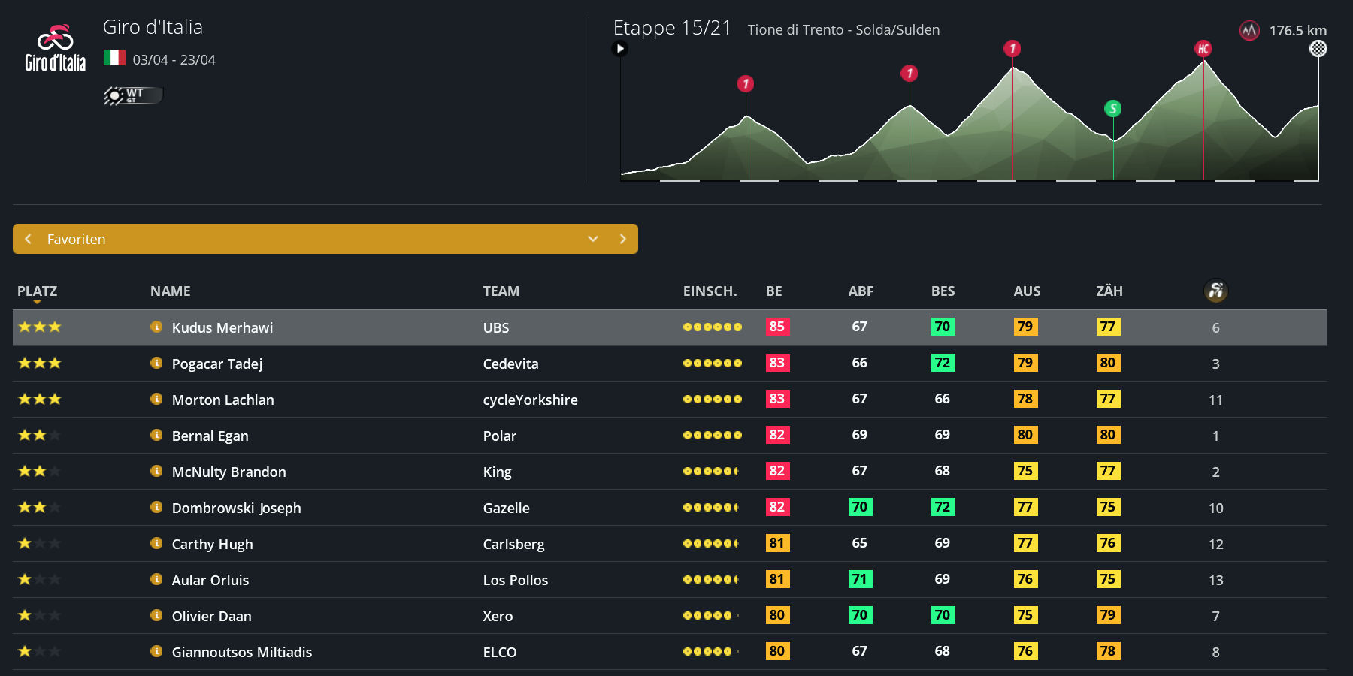Select the green sprint marker on profile
Screen dimensions: 1353x676
point(1112,109)
